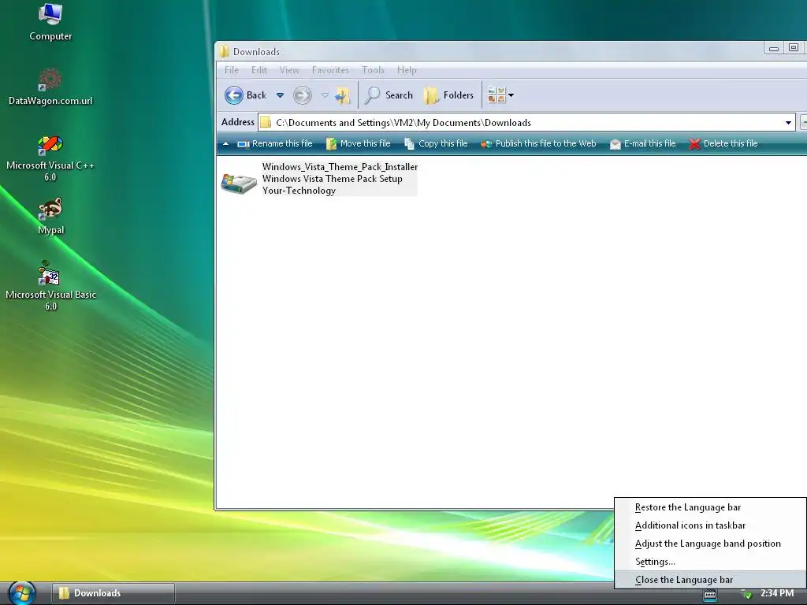Open the View menu

[289, 70]
